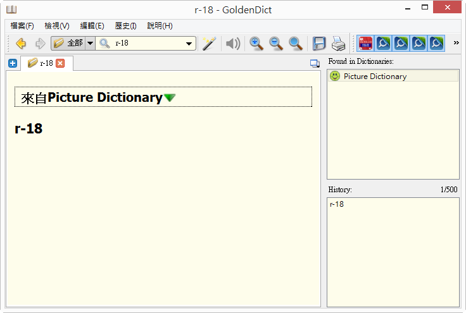The width and height of the screenshot is (466, 313).
Task: Select the 全部 group folder button
Action: click(x=68, y=44)
